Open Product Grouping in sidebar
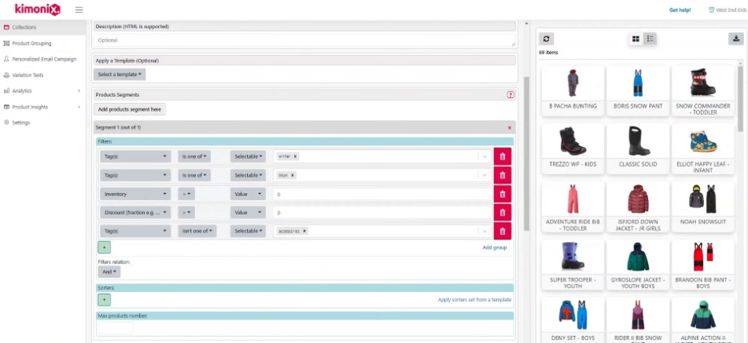 [x=31, y=43]
